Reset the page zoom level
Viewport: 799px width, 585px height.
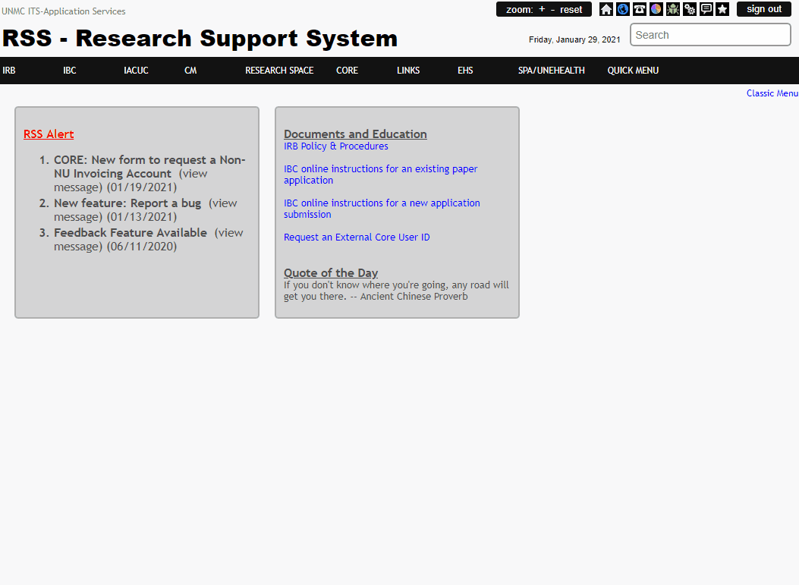tap(571, 10)
